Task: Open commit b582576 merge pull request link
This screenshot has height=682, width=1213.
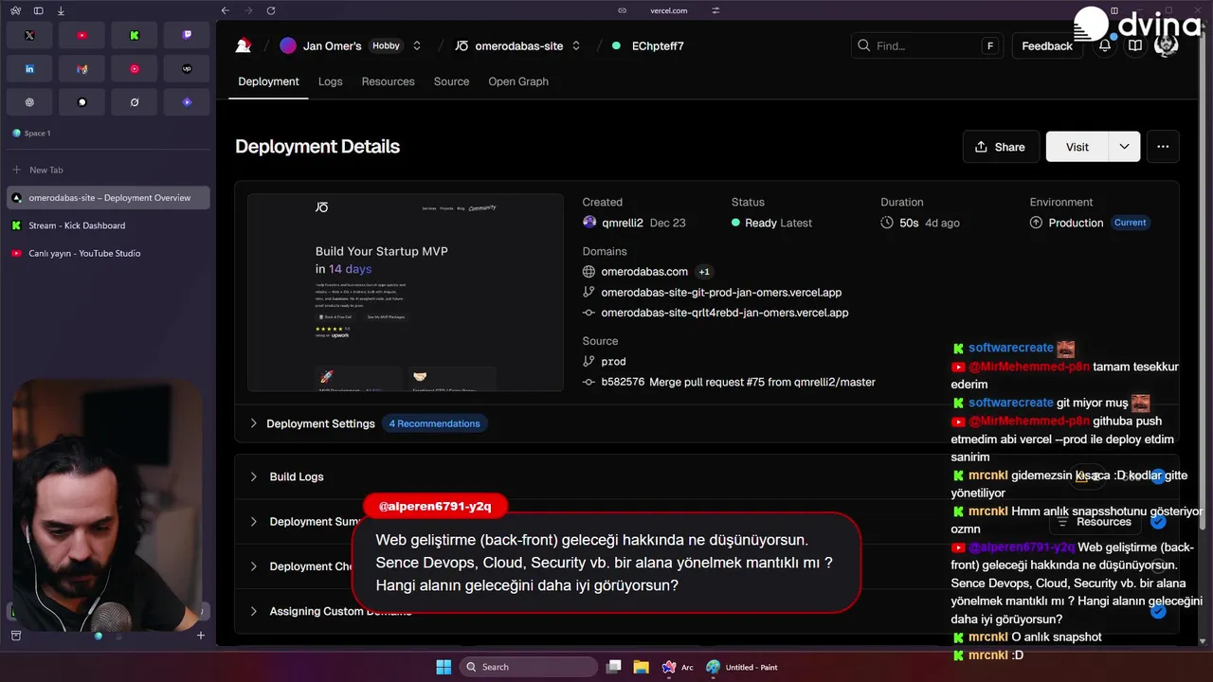Action: click(738, 382)
